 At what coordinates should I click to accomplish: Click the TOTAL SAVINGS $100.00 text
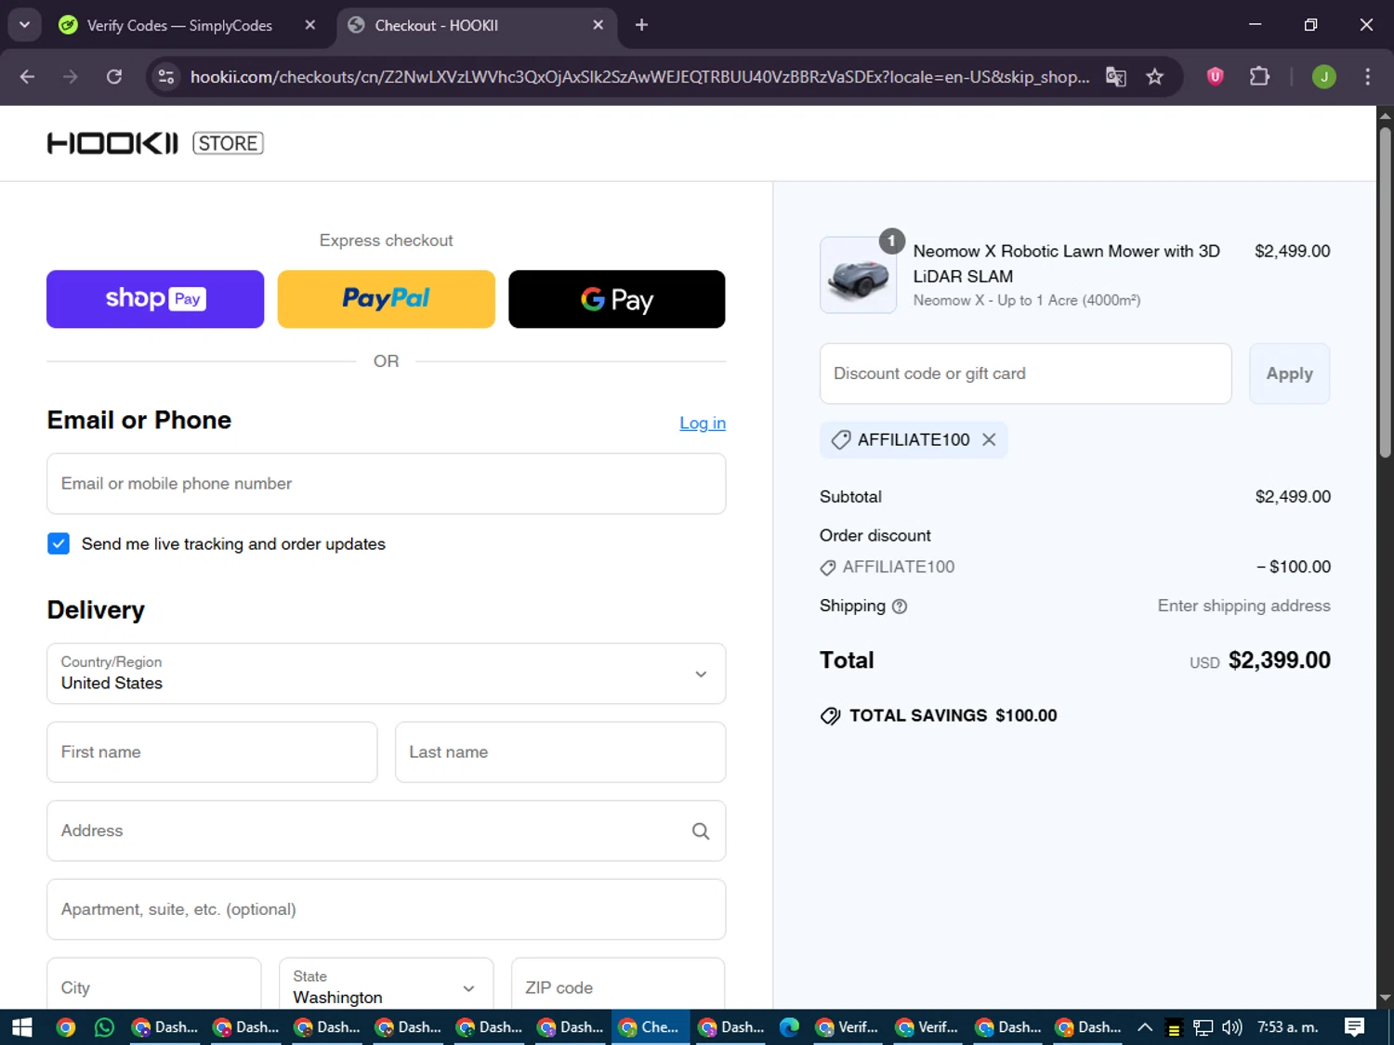point(953,715)
